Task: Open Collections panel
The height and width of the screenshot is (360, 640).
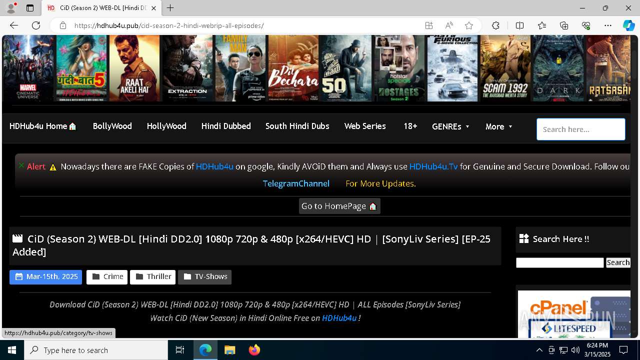Action: pyautogui.click(x=564, y=25)
